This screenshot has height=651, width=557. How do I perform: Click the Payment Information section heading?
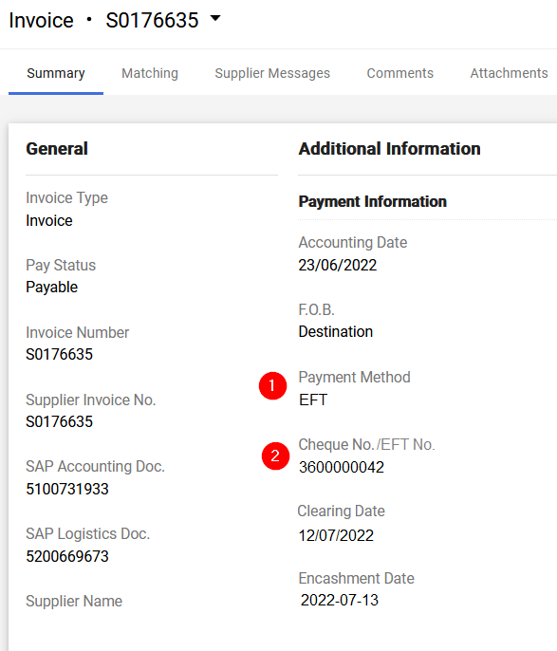click(x=373, y=201)
